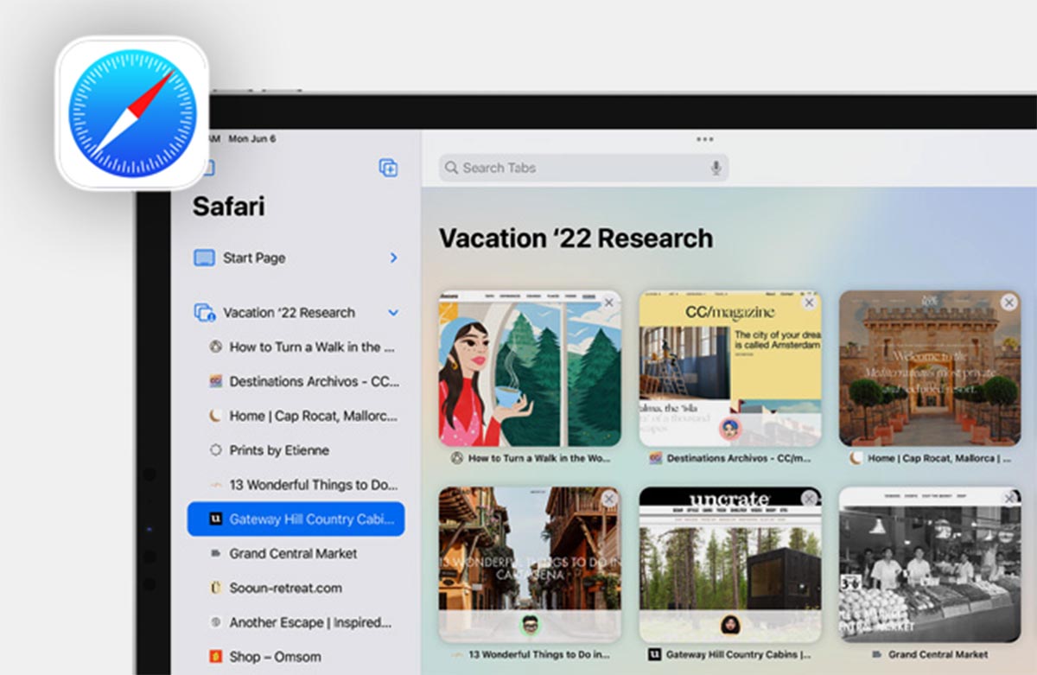The width and height of the screenshot is (1037, 675).
Task: Click the Search Tabs field
Action: coord(583,168)
